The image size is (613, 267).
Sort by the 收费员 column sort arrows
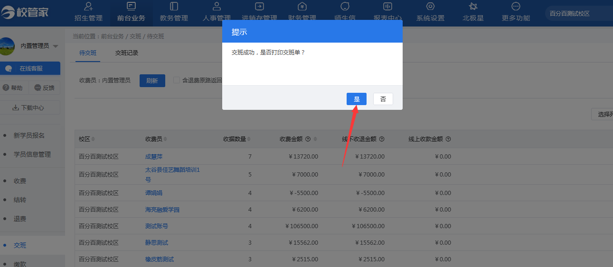(x=165, y=139)
